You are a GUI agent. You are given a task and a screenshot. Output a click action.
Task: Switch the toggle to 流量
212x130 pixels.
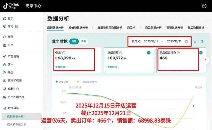[x=83, y=41]
